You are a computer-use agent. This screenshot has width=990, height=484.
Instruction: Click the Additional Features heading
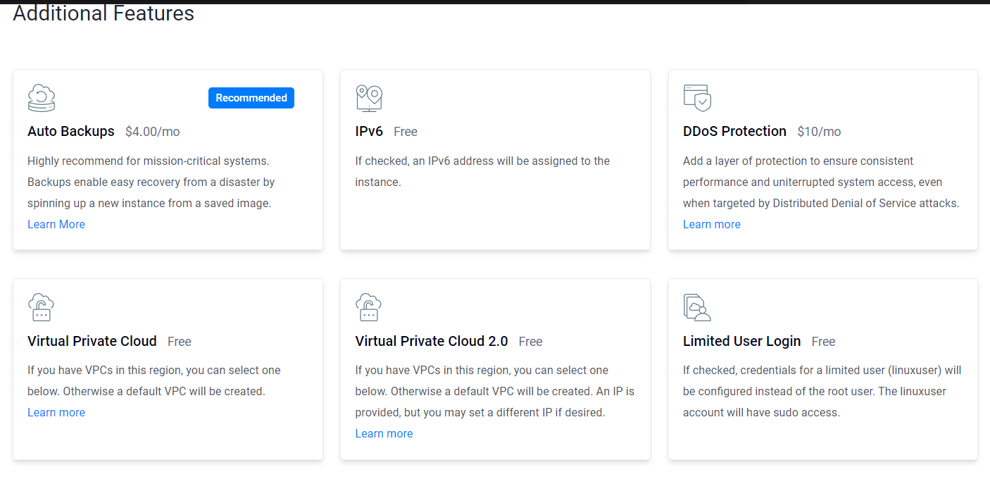[x=104, y=13]
